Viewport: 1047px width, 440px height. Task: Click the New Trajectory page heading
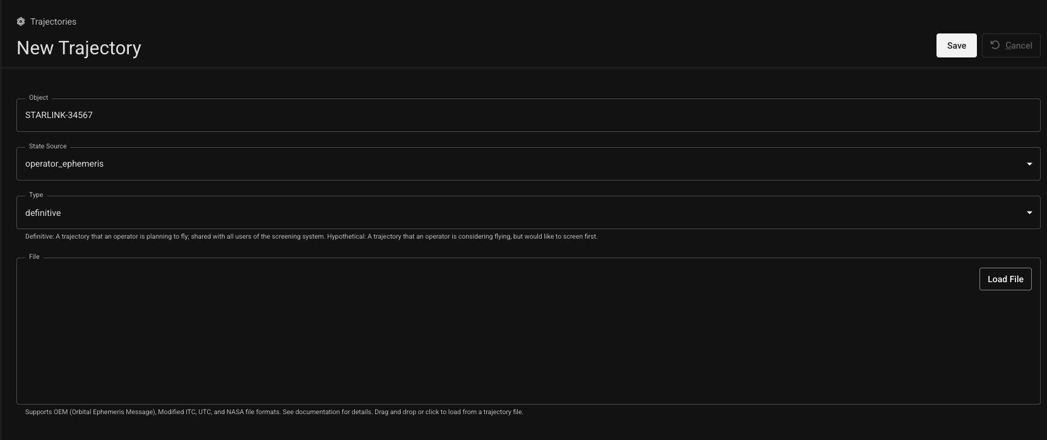coord(79,48)
